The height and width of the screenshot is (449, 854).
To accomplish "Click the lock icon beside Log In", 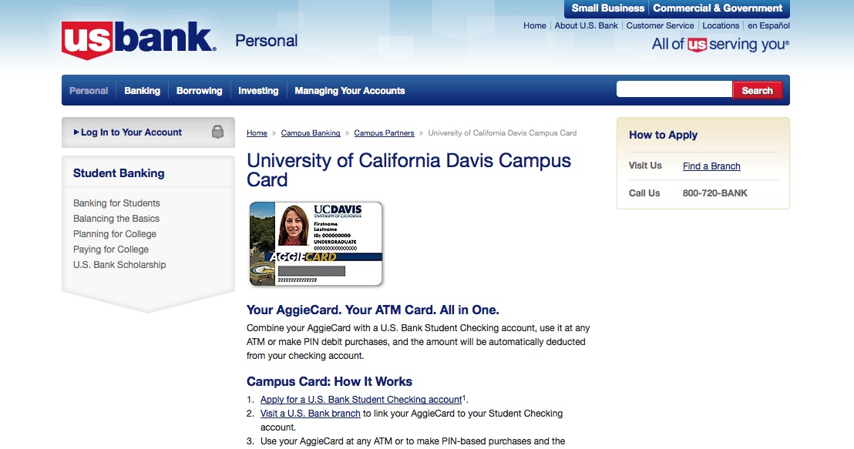I will (218, 132).
